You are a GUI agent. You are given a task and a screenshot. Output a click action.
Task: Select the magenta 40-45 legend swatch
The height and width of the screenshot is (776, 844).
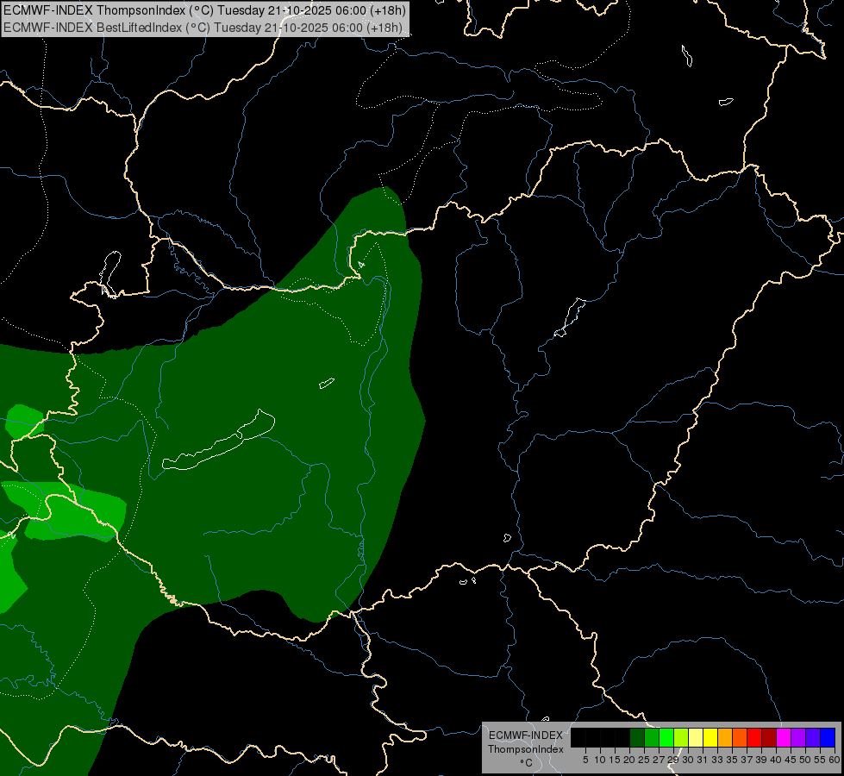coord(784,737)
